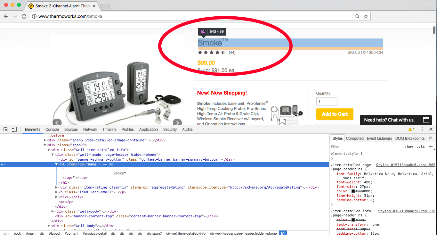The image size is (437, 235).
Task: Switch to the Computed styles tab
Action: (x=355, y=138)
